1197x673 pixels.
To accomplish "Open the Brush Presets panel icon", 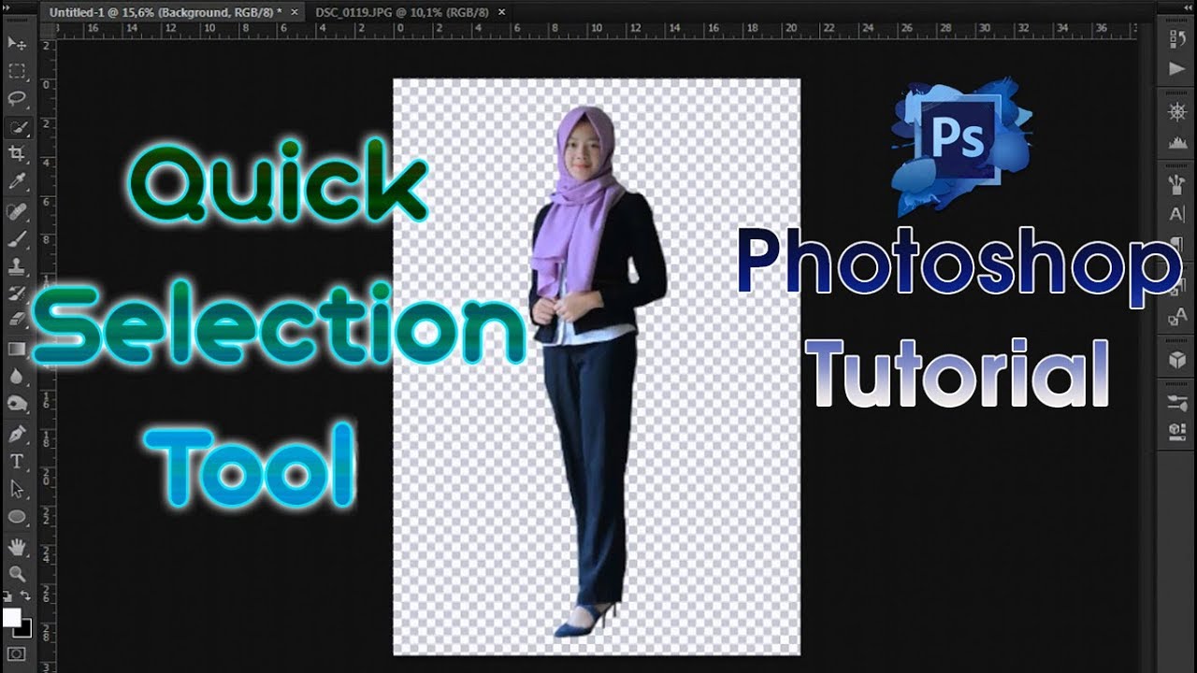I will click(x=1177, y=402).
